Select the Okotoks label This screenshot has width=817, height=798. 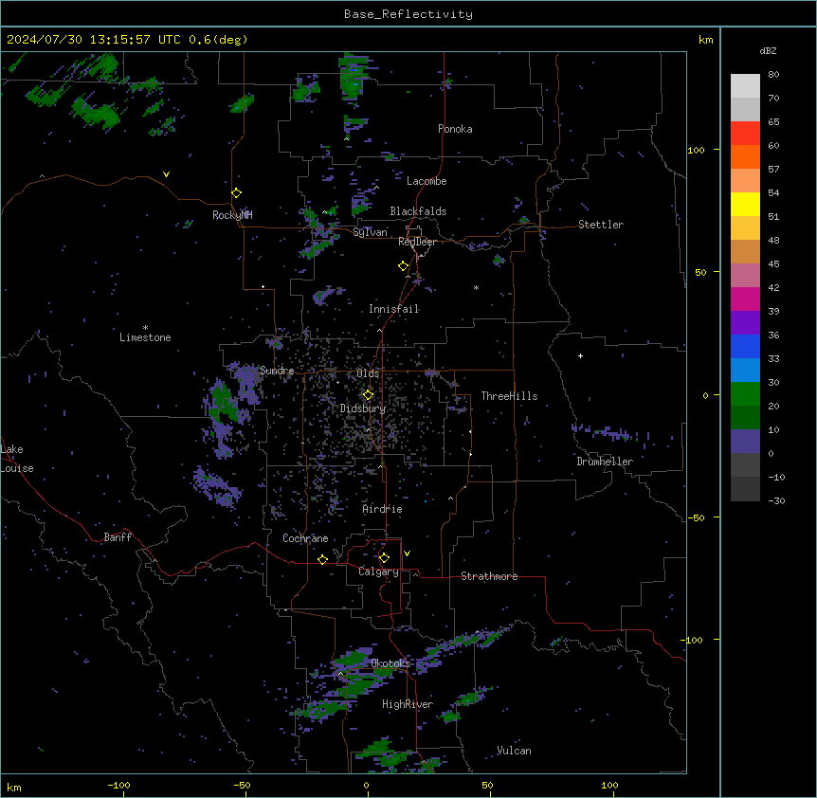tap(390, 663)
